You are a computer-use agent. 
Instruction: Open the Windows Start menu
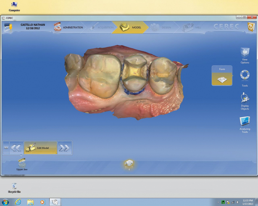[x=6, y=202]
